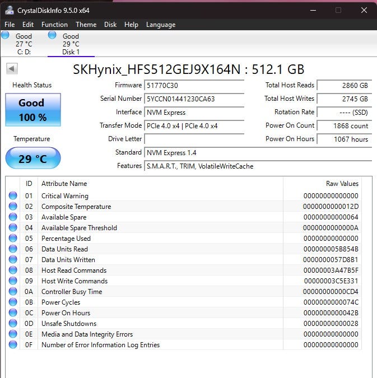Click the status orb for Controller Busy Time
The height and width of the screenshot is (378, 377).
pyautogui.click(x=13, y=291)
